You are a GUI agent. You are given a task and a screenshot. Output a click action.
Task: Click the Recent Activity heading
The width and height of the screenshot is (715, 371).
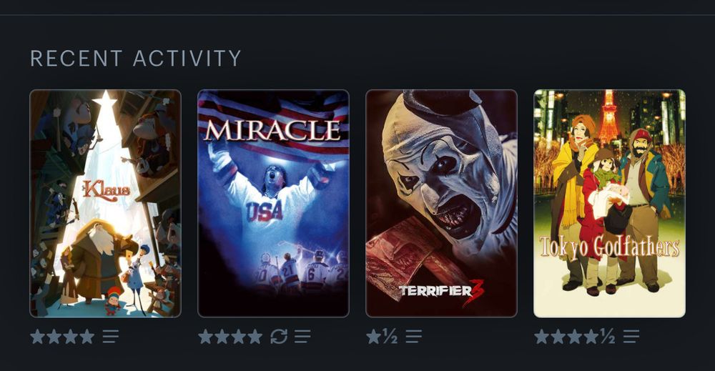coord(135,59)
